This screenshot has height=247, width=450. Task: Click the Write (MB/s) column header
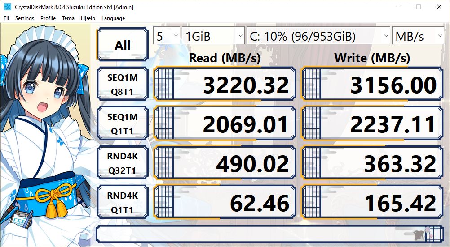click(372, 58)
